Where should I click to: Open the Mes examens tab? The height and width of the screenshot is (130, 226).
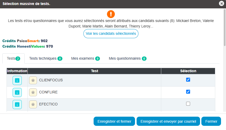tap(85, 58)
